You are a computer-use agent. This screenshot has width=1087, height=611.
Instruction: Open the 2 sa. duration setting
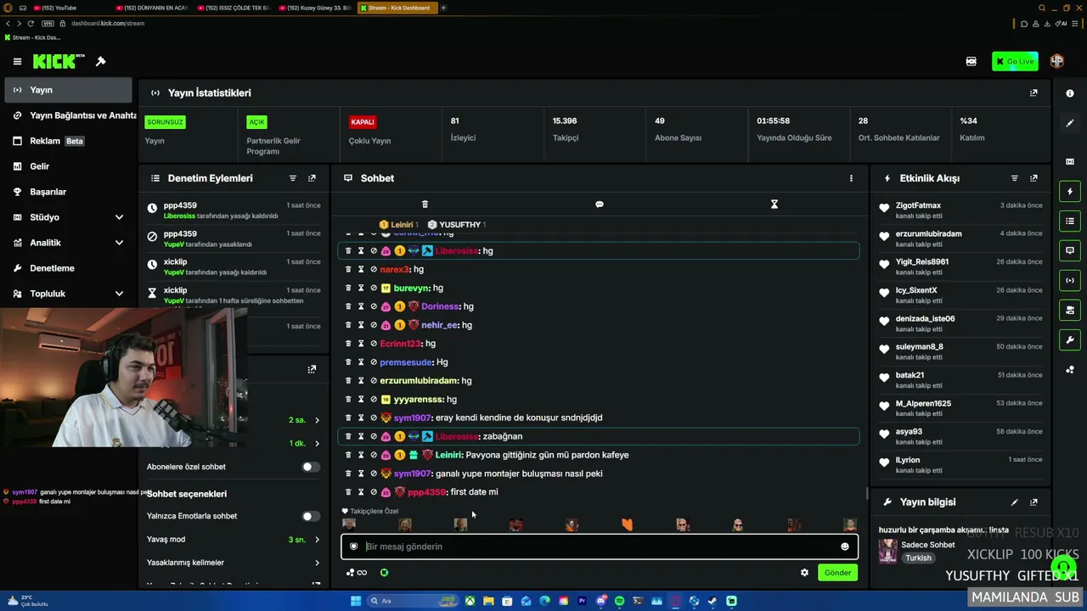[304, 420]
